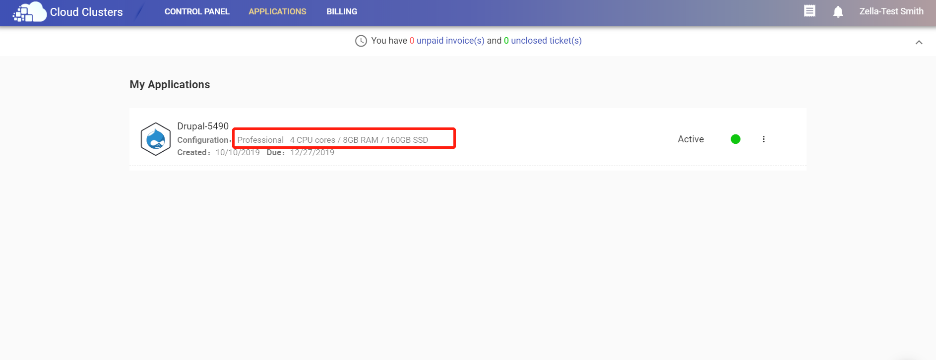Open the notifications bell
This screenshot has width=936, height=360.
(838, 11)
